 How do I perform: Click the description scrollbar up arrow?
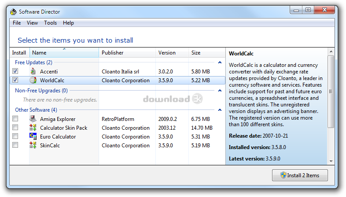coord(331,51)
